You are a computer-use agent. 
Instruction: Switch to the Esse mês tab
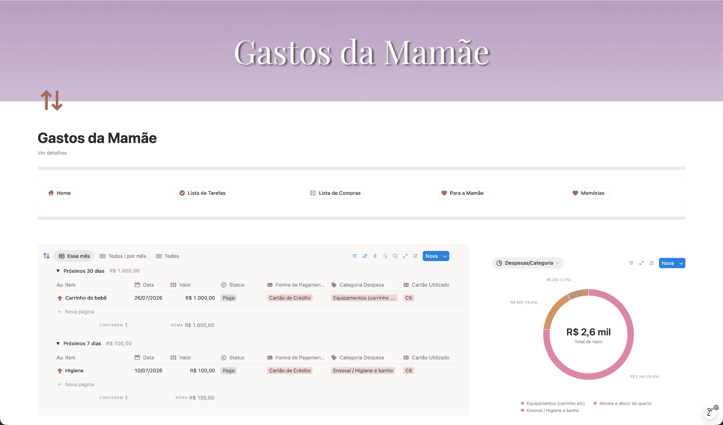[x=74, y=256]
